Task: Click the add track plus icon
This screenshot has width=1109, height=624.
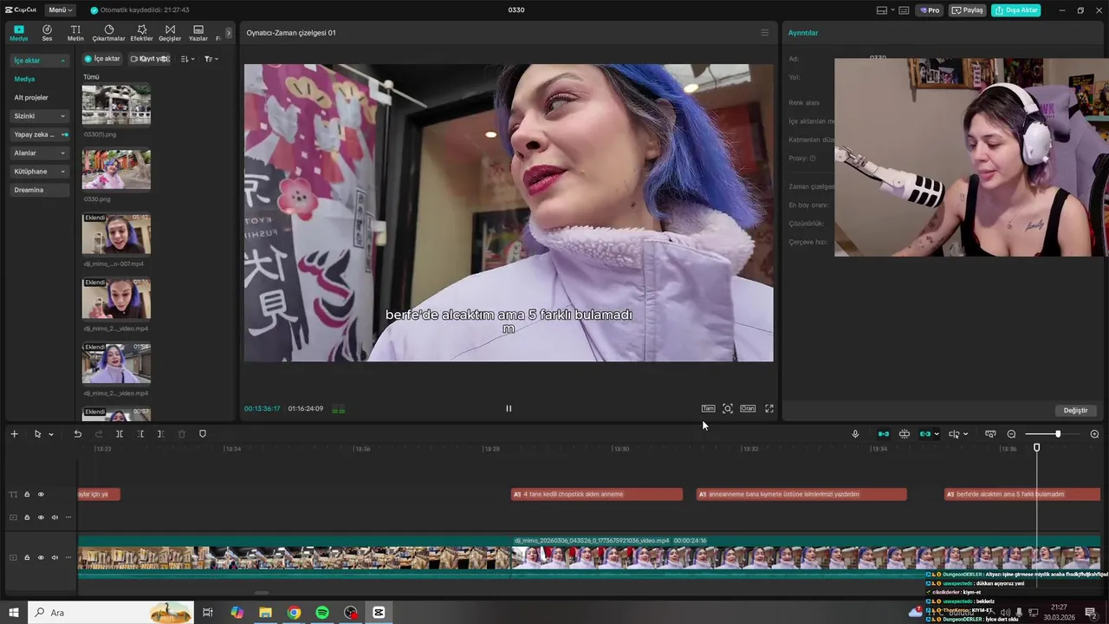Action: tap(14, 433)
